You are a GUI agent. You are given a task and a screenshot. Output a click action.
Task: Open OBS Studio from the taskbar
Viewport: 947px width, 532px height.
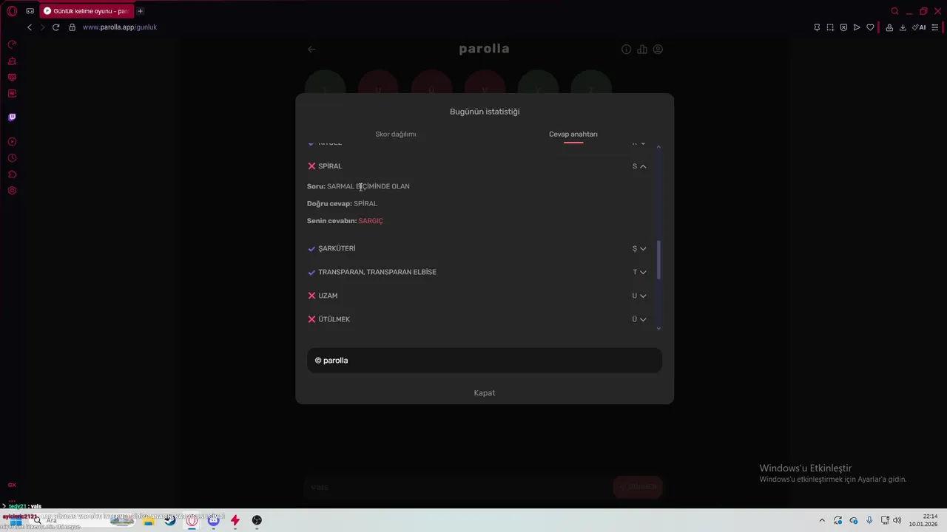257,520
